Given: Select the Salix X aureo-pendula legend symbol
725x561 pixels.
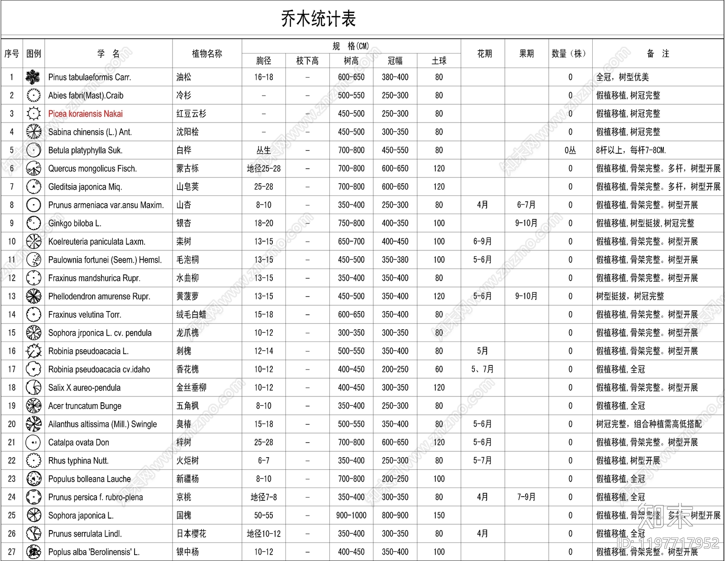Looking at the screenshot, I should coord(34,387).
